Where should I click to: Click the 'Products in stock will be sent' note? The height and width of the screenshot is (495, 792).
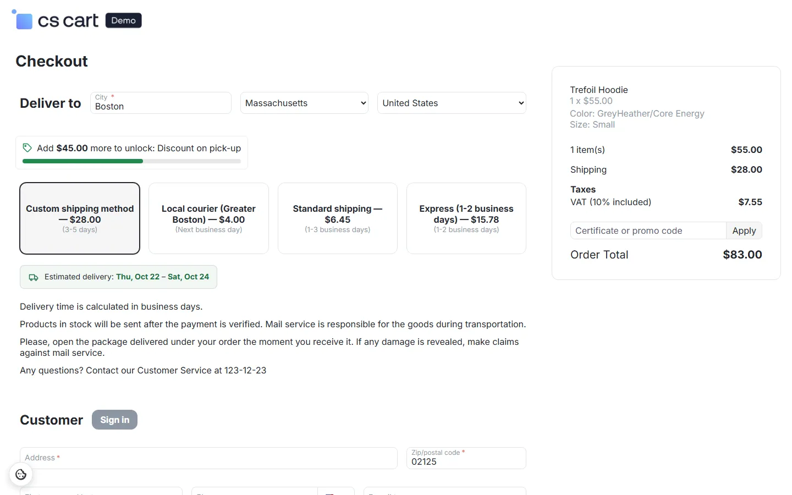[273, 324]
